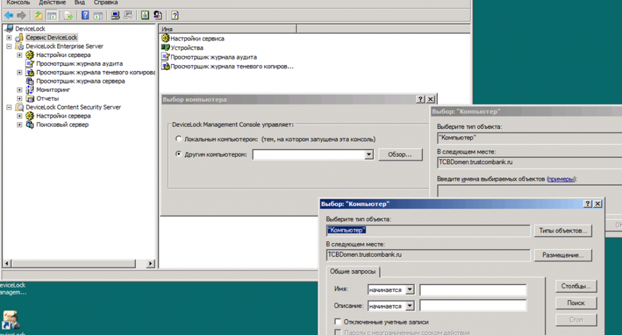Click the greyed-out reconnect computer toolbar icon
Viewport: 622px width, 335px height.
point(128,16)
